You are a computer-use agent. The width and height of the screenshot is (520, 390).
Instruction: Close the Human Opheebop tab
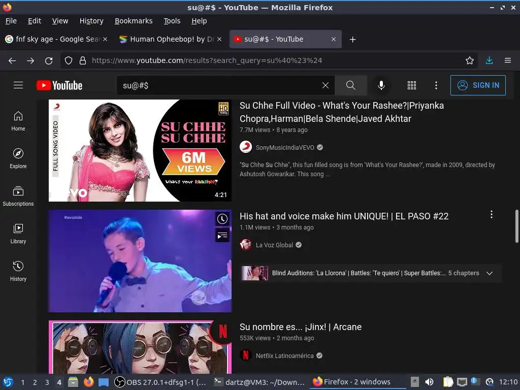(219, 39)
